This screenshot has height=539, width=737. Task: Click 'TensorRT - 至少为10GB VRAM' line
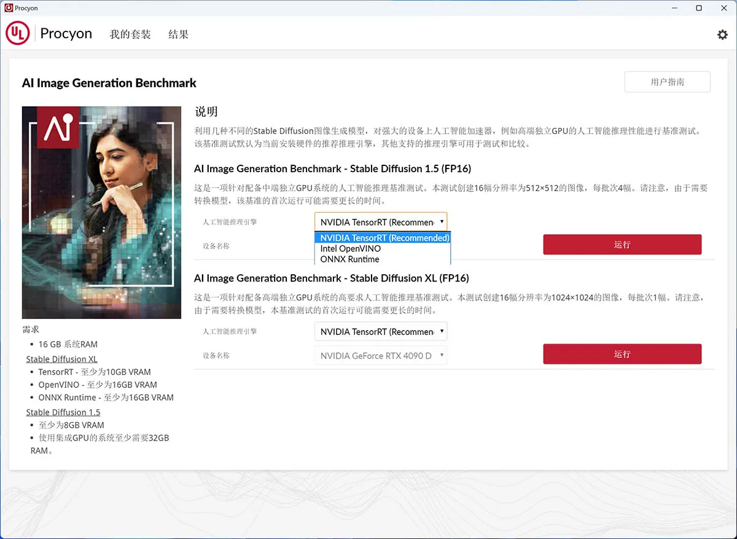[x=95, y=372]
